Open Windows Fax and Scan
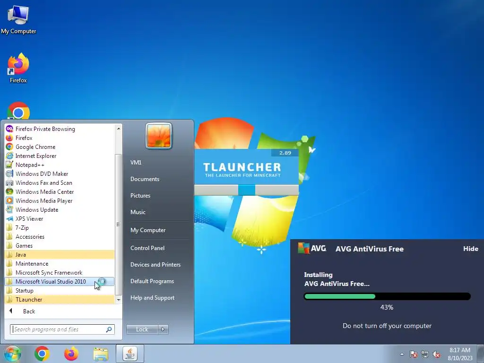Viewport: 484px width, 363px height. 59,183
